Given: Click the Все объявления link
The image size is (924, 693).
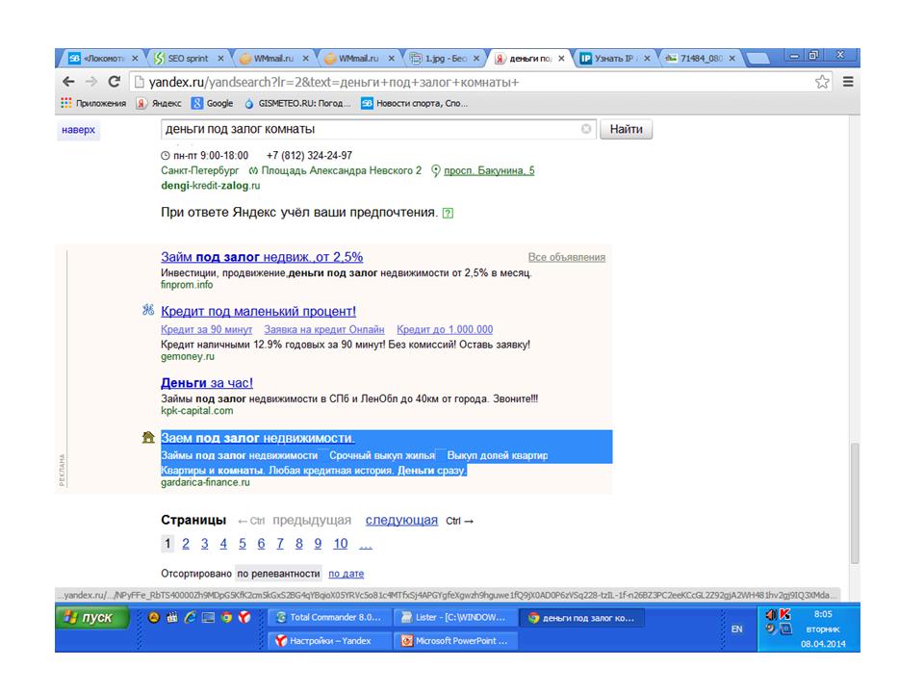Looking at the screenshot, I should click(566, 257).
